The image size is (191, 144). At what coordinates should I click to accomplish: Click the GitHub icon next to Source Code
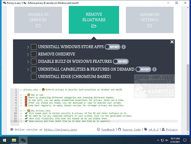120,130
